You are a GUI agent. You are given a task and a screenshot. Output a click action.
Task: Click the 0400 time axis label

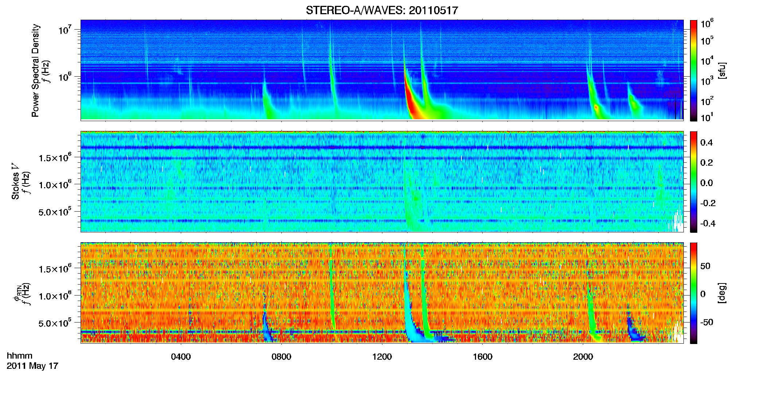coord(181,357)
